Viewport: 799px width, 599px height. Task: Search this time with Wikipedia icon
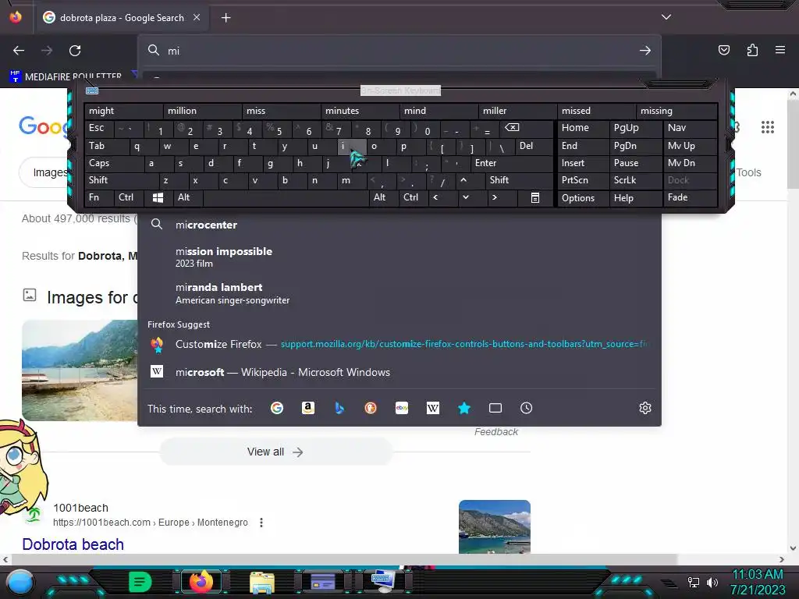coord(432,408)
